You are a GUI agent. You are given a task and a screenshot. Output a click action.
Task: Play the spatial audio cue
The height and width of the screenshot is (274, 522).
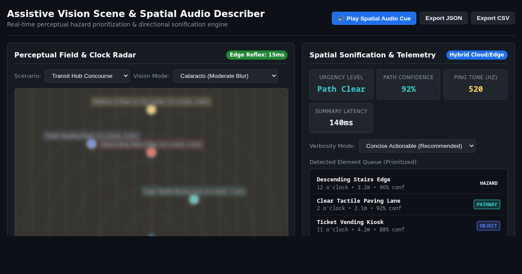374,18
